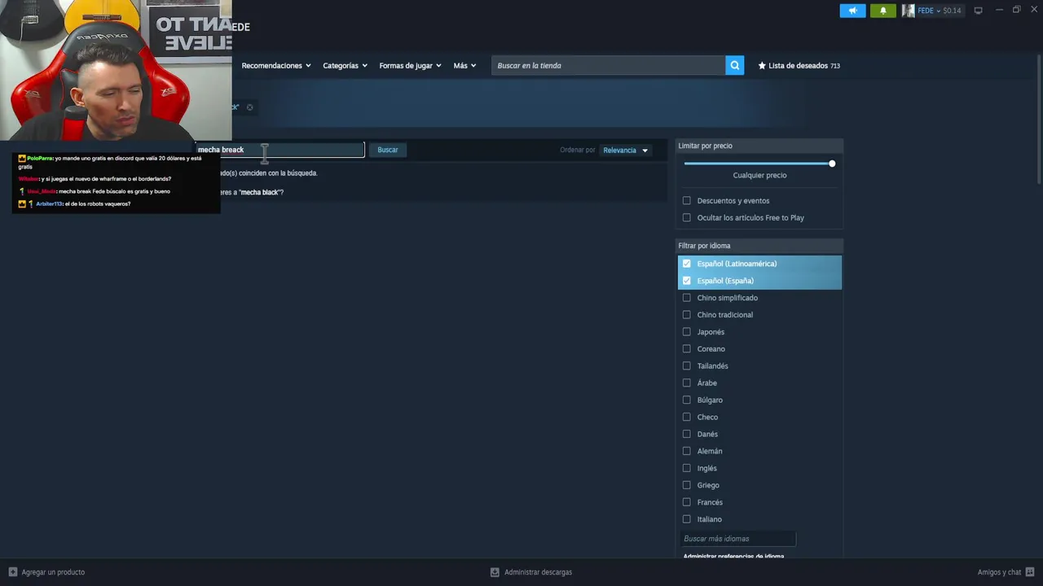1043x586 pixels.
Task: Uncheck Español (Latinoamérica) language filter
Action: coord(686,264)
